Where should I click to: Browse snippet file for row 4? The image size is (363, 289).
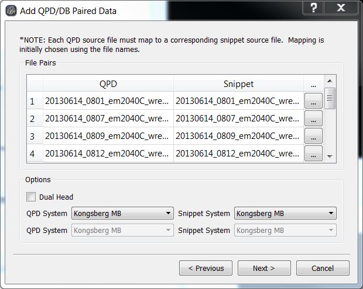tap(313, 154)
